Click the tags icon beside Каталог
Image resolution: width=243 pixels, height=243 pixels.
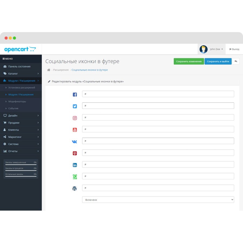tap(5, 73)
